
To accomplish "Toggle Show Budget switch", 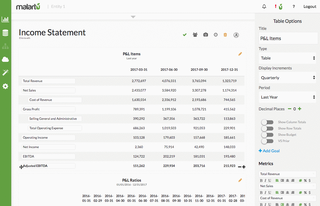I will coord(267,135).
